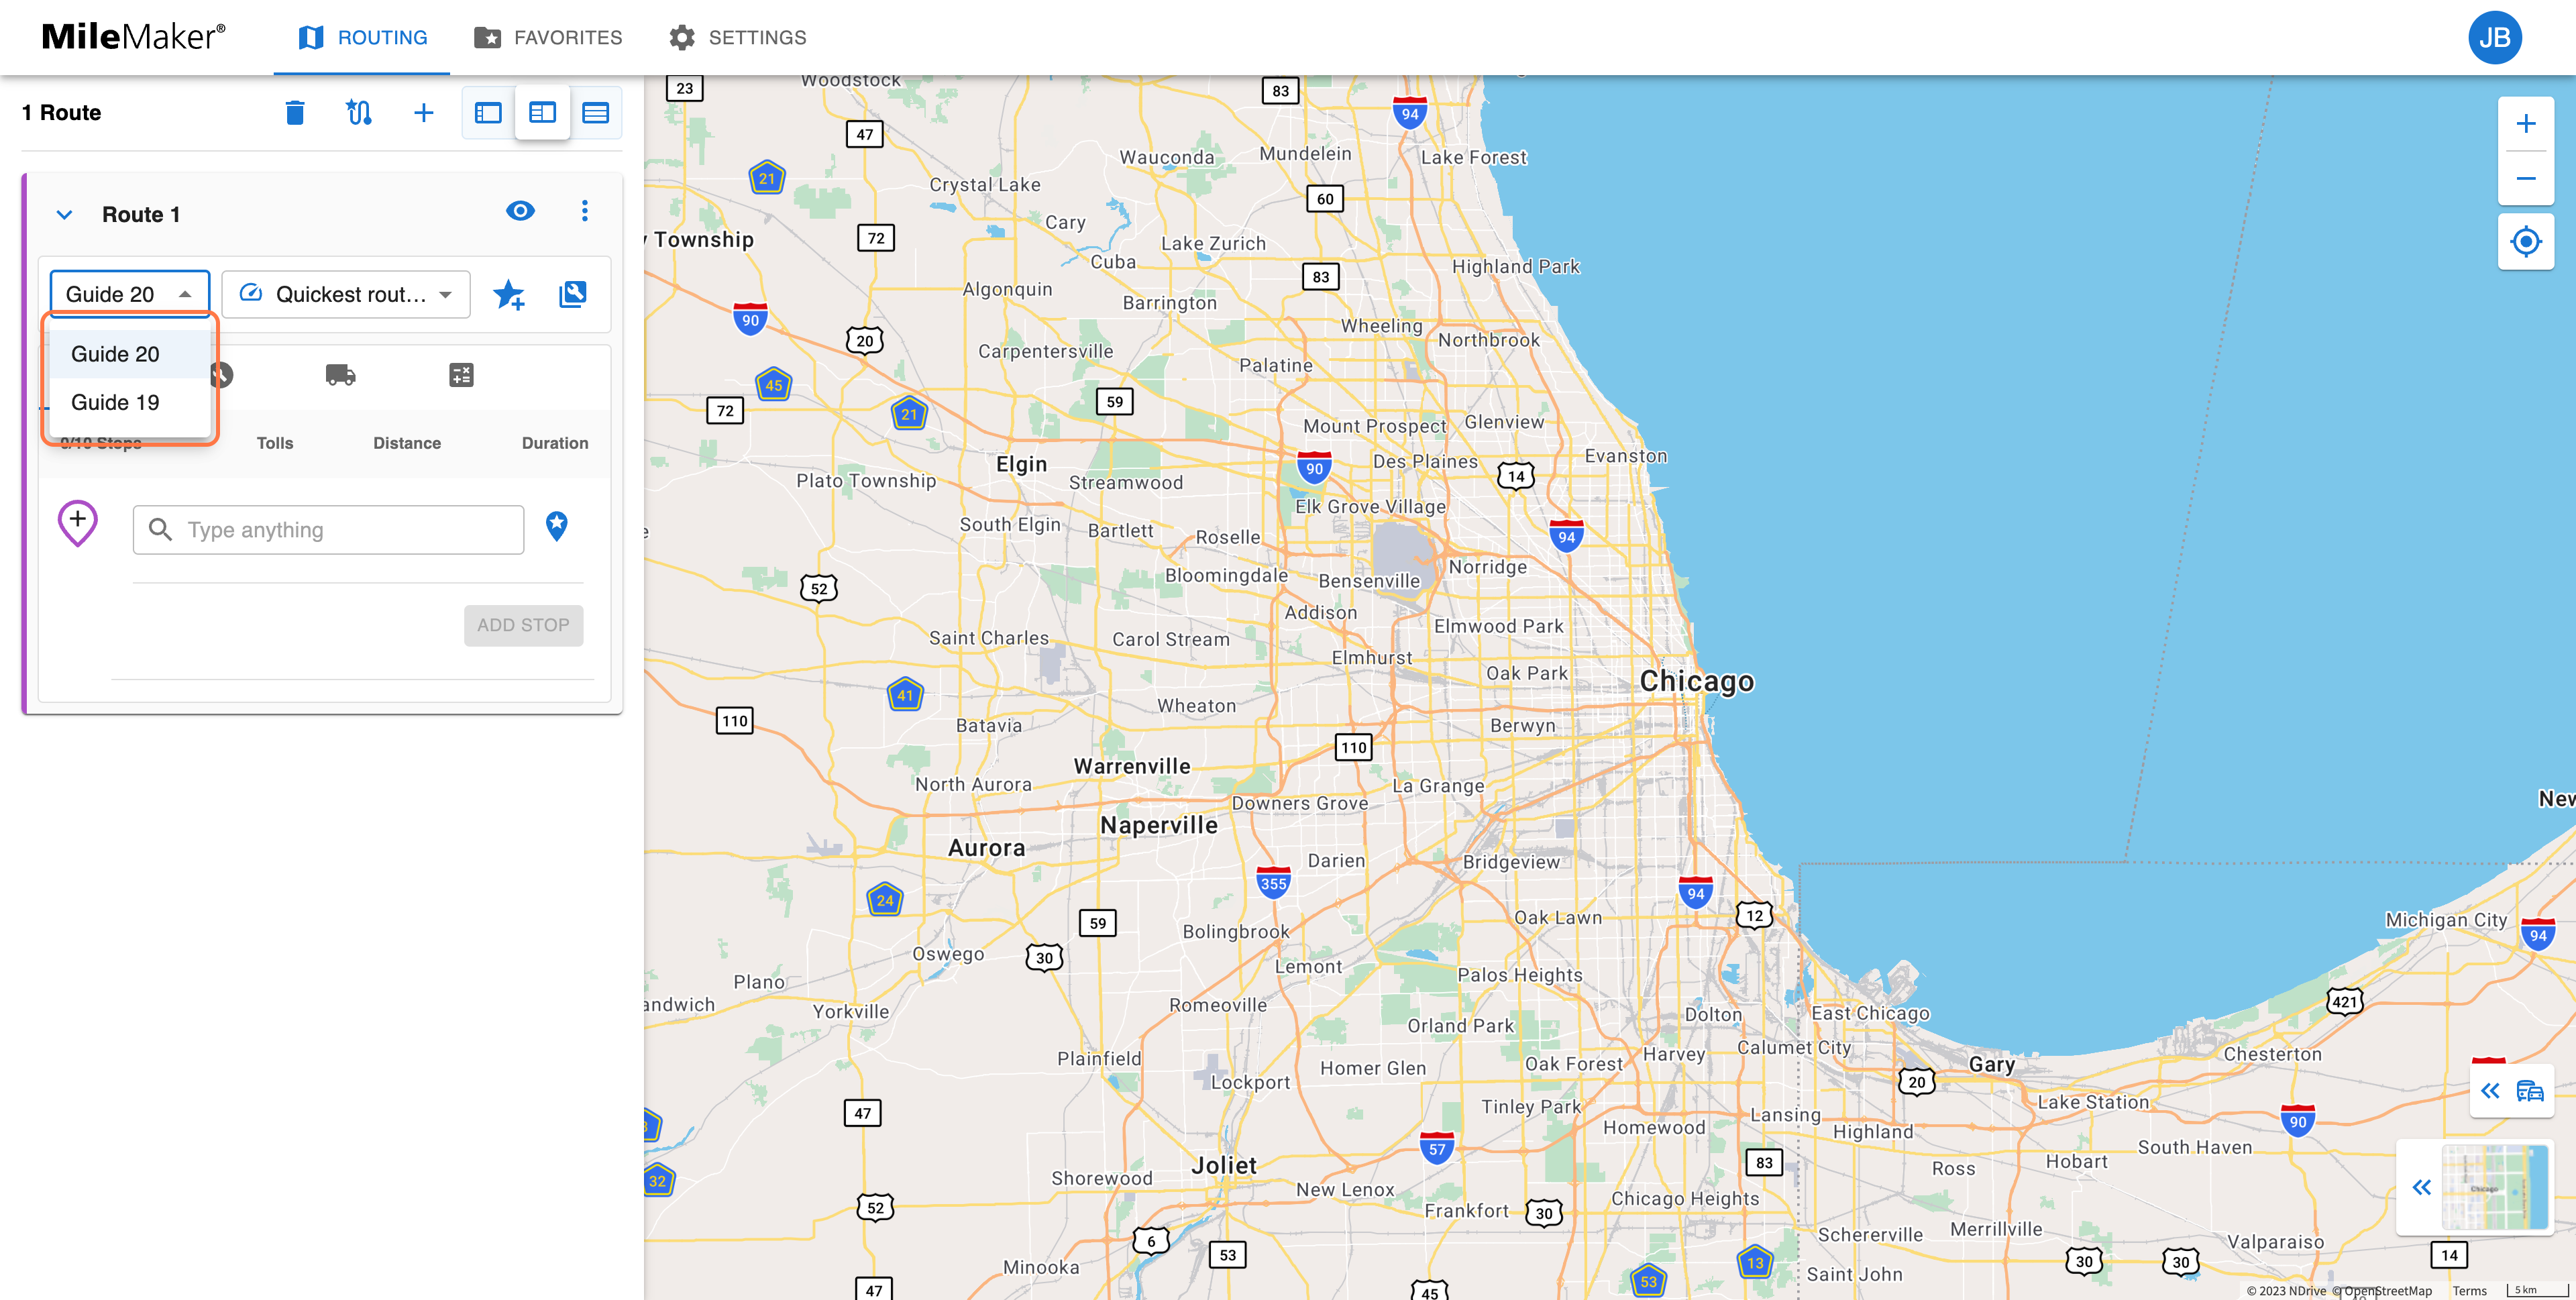Viewport: 2576px width, 1300px height.
Task: Switch to full-width panel layout view
Action: pyautogui.click(x=596, y=113)
